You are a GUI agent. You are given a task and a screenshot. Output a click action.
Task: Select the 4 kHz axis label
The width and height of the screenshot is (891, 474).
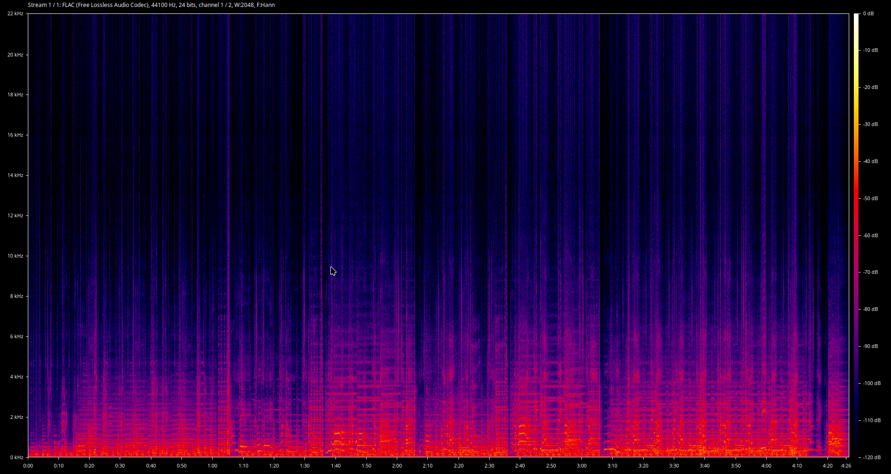[x=17, y=377]
